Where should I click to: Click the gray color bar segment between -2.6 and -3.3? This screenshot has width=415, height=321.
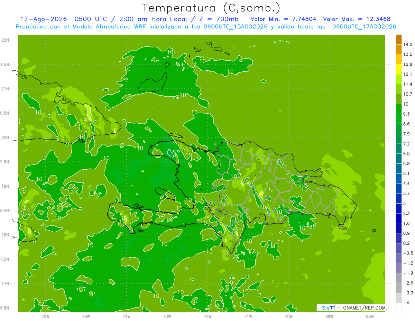pos(399,288)
